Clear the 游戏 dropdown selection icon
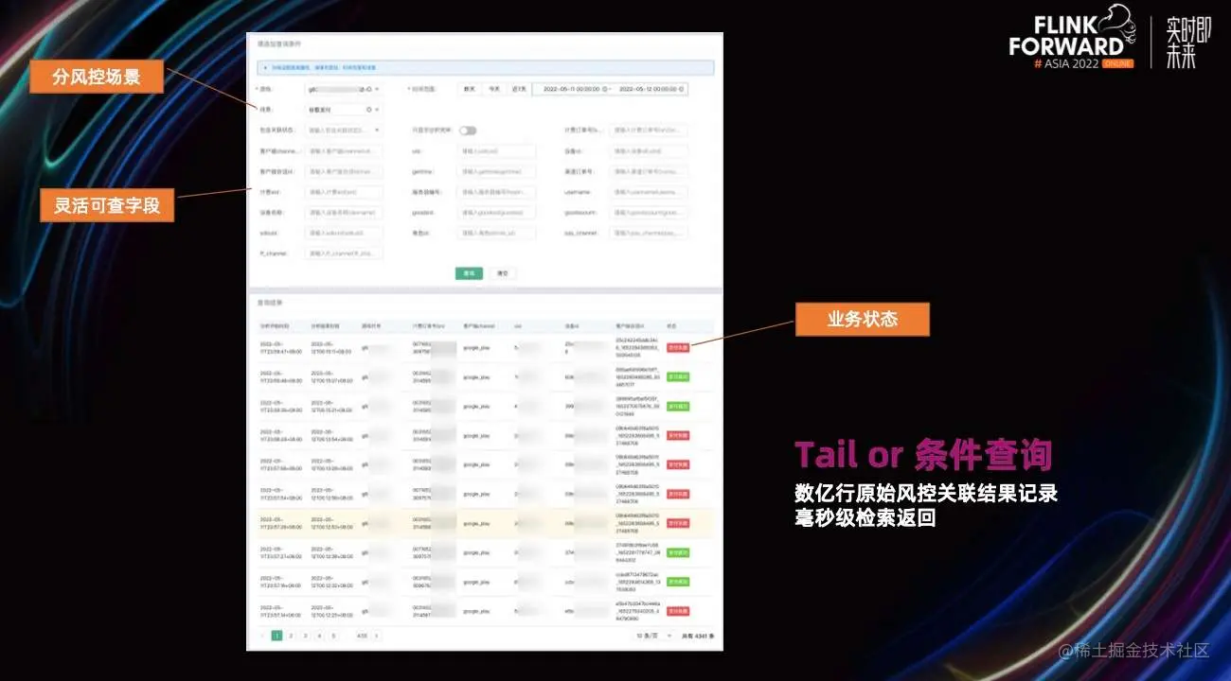 [x=368, y=89]
